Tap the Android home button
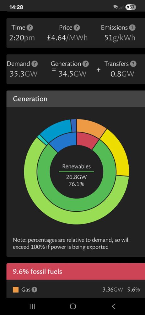This screenshot has width=145, height=315. tap(73, 306)
